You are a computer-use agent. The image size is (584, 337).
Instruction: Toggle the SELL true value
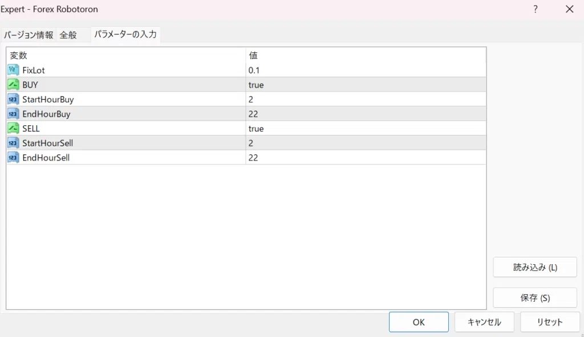[366, 128]
